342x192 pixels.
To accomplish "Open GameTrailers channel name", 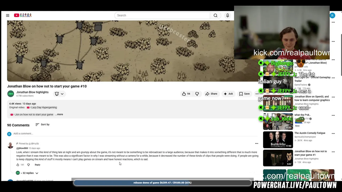I will [301, 85].
